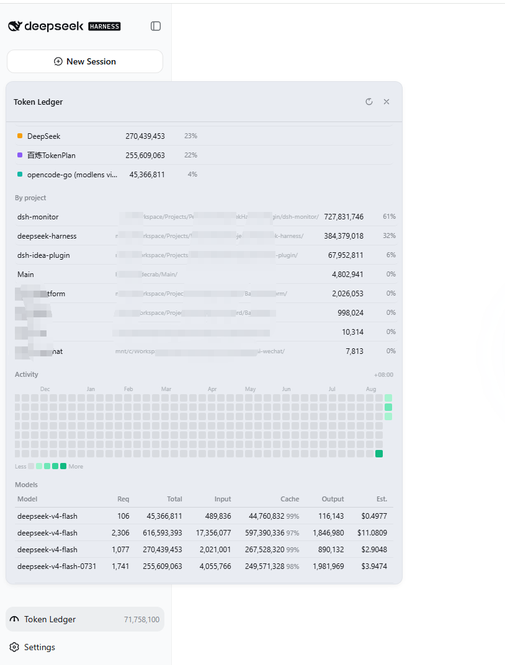Click the $0.4977 estimated cost
Screen dimensions: 505x665
point(374,516)
